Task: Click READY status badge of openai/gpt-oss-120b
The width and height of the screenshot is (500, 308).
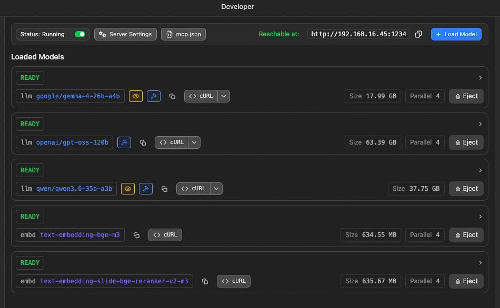Action: click(x=30, y=124)
